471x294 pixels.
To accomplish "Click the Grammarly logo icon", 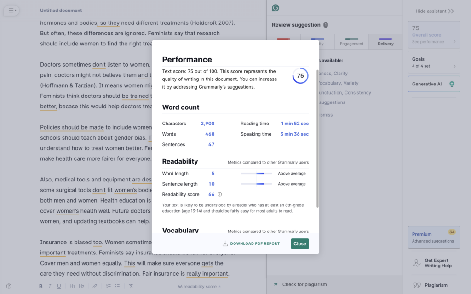I will coord(276,7).
